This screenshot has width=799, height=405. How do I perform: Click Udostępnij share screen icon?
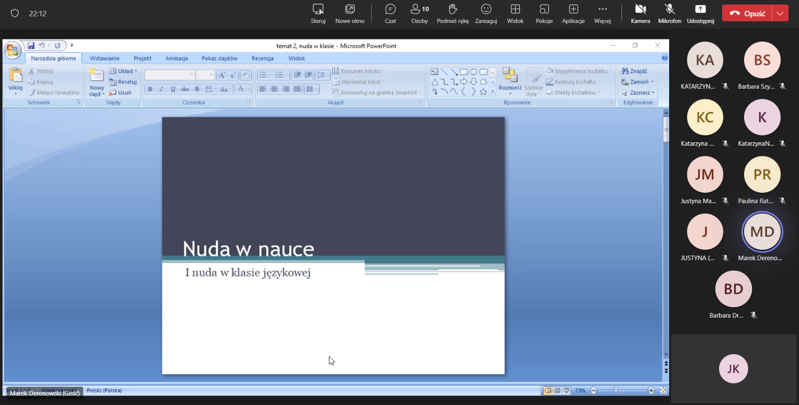(700, 13)
